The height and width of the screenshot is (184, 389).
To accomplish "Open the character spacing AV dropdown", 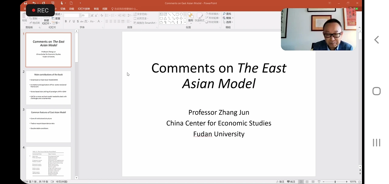I will tap(87, 21).
